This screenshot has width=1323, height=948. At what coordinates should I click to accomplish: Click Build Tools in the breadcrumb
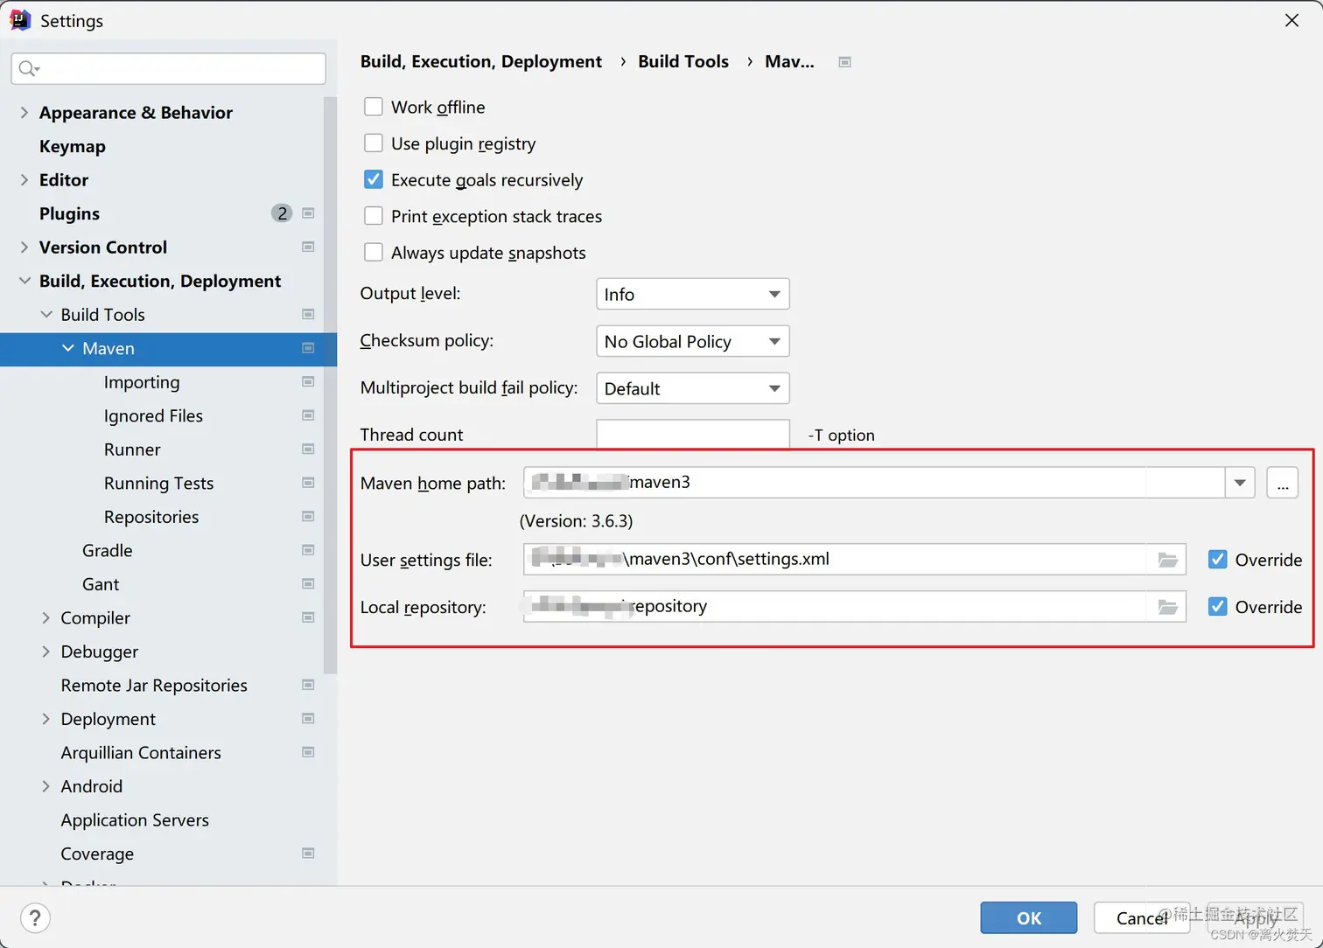pos(683,61)
